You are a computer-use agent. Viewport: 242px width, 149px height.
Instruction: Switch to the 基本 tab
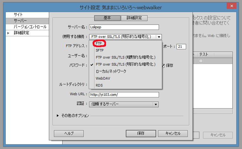tap(107, 18)
